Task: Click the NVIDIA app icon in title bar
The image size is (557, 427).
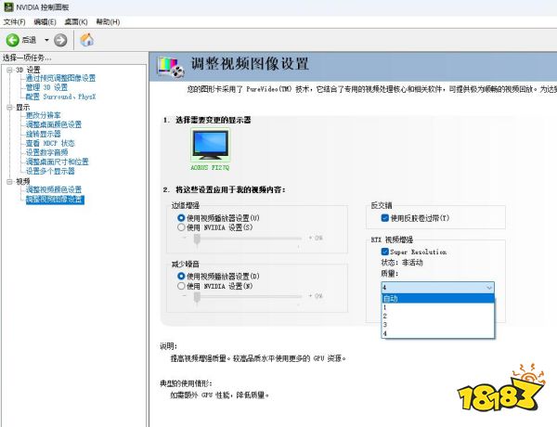Action: pos(8,6)
